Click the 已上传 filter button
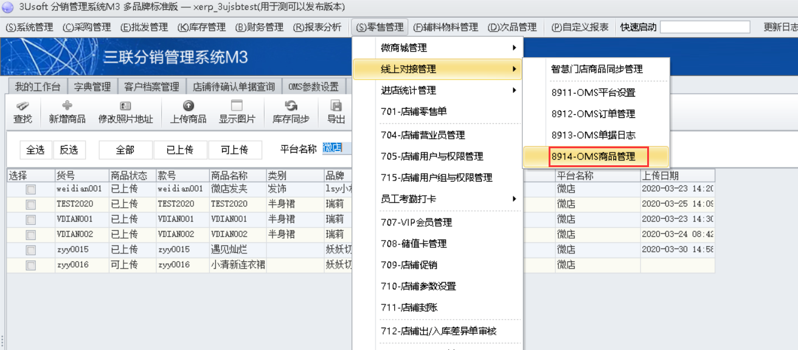The height and width of the screenshot is (350, 798). 180,149
